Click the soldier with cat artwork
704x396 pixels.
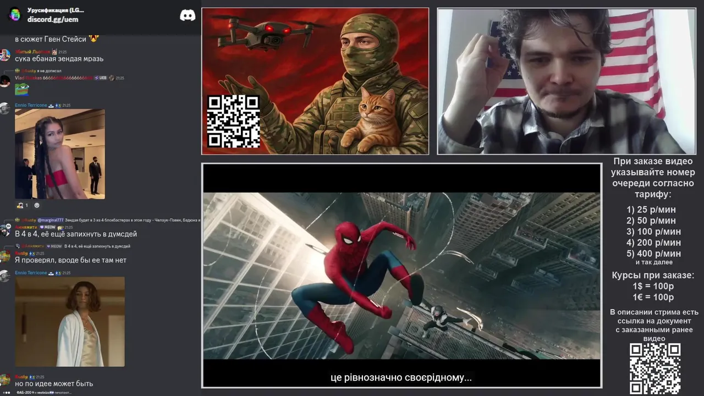tap(315, 81)
